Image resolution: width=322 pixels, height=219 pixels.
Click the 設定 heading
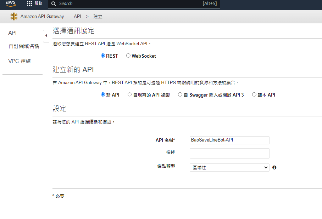point(60,109)
